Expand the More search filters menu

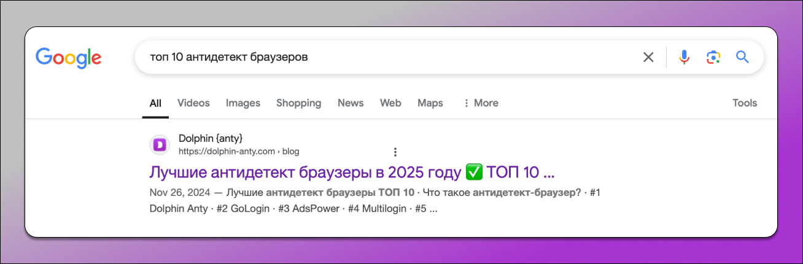480,103
